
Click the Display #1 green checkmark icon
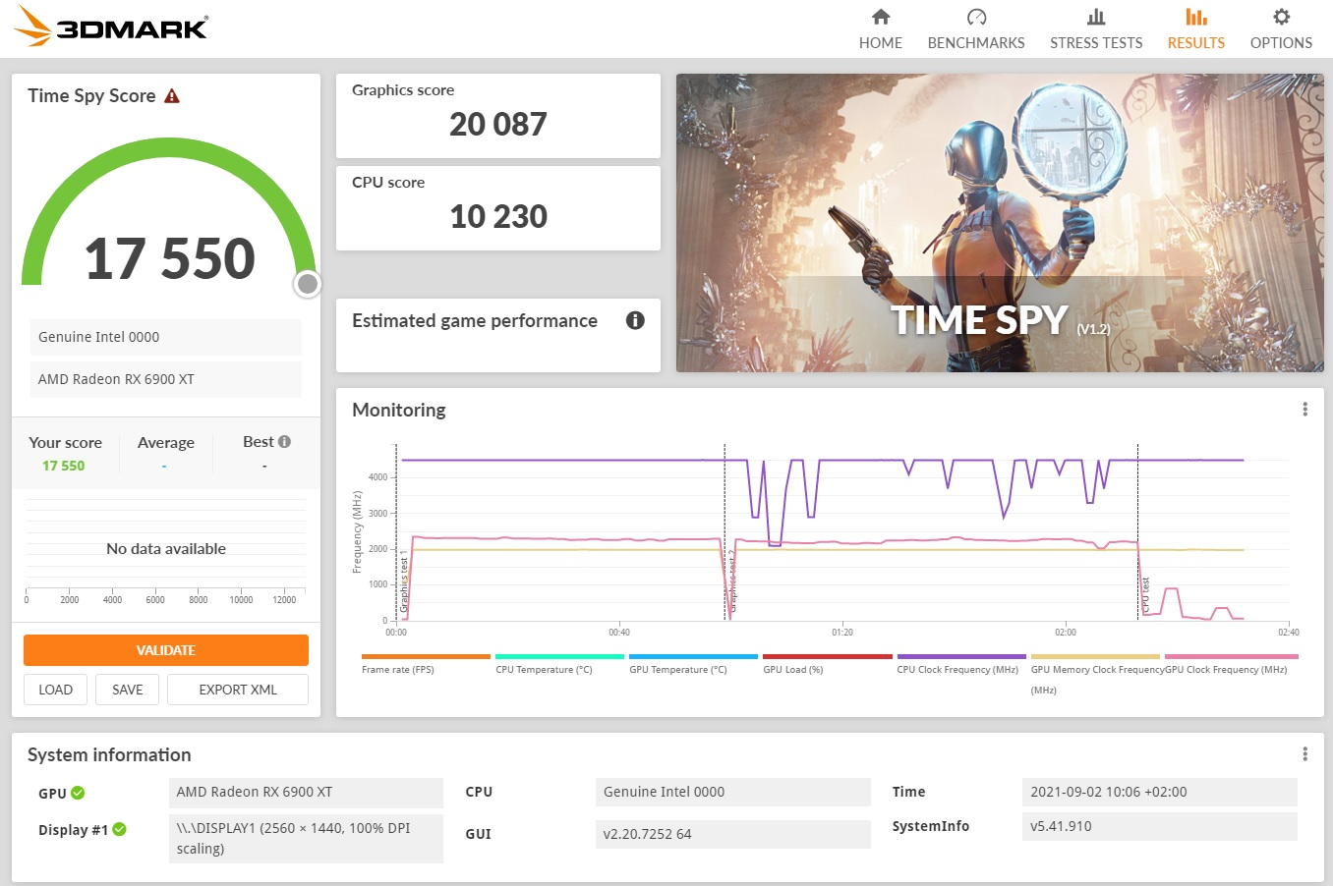(x=119, y=829)
